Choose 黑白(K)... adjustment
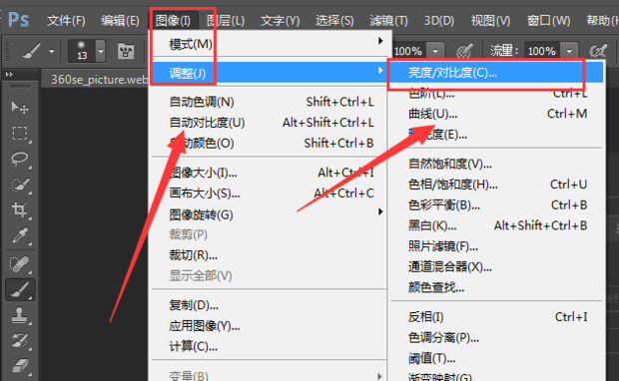The height and width of the screenshot is (381, 619). (496, 225)
